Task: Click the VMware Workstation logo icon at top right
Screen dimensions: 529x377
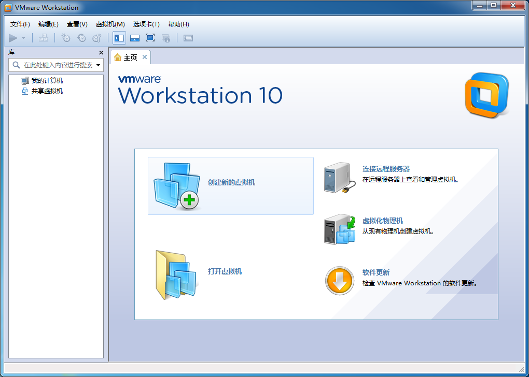Action: 486,95
